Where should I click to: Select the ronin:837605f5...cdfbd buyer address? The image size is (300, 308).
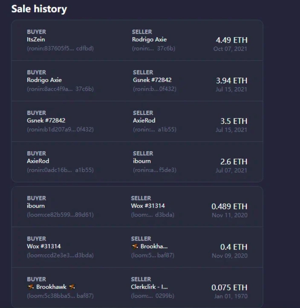[60, 48]
